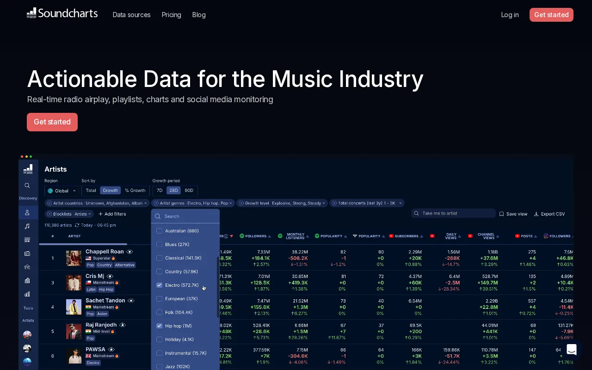Remove the Growth level filter X icon
Image resolution: width=592 pixels, height=370 pixels.
click(x=241, y=203)
